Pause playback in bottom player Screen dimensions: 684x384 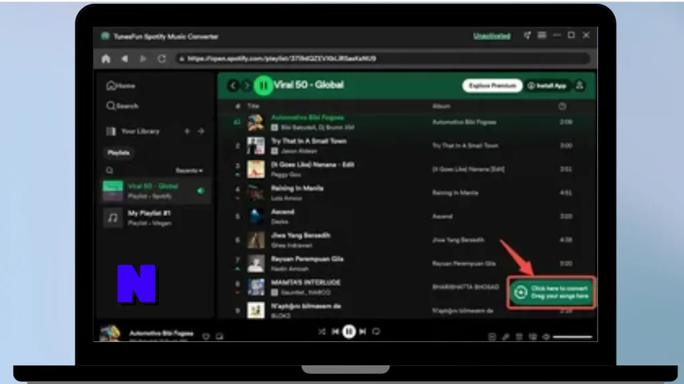click(x=349, y=332)
